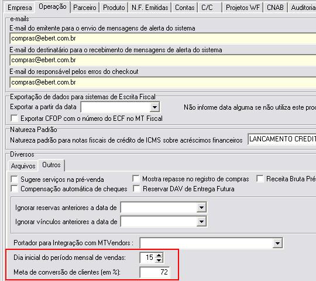Click the Natureza padrão LANCAMENTO CREDIT field

click(282, 139)
